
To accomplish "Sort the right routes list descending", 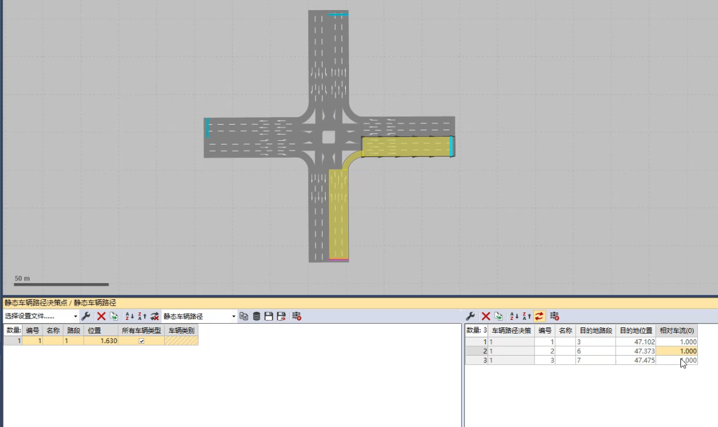I will (526, 316).
